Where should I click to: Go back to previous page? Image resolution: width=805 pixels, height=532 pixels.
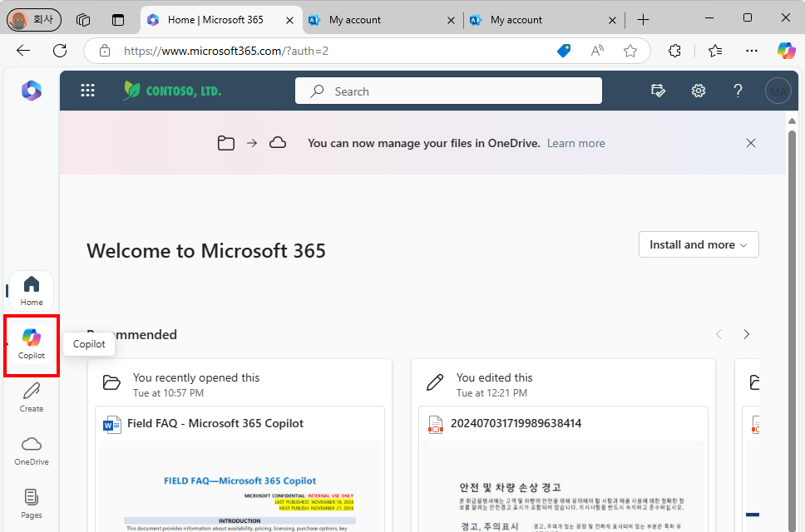23,50
